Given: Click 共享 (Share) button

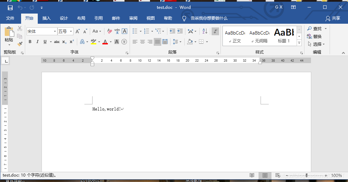Looking at the screenshot, I should [x=333, y=18].
